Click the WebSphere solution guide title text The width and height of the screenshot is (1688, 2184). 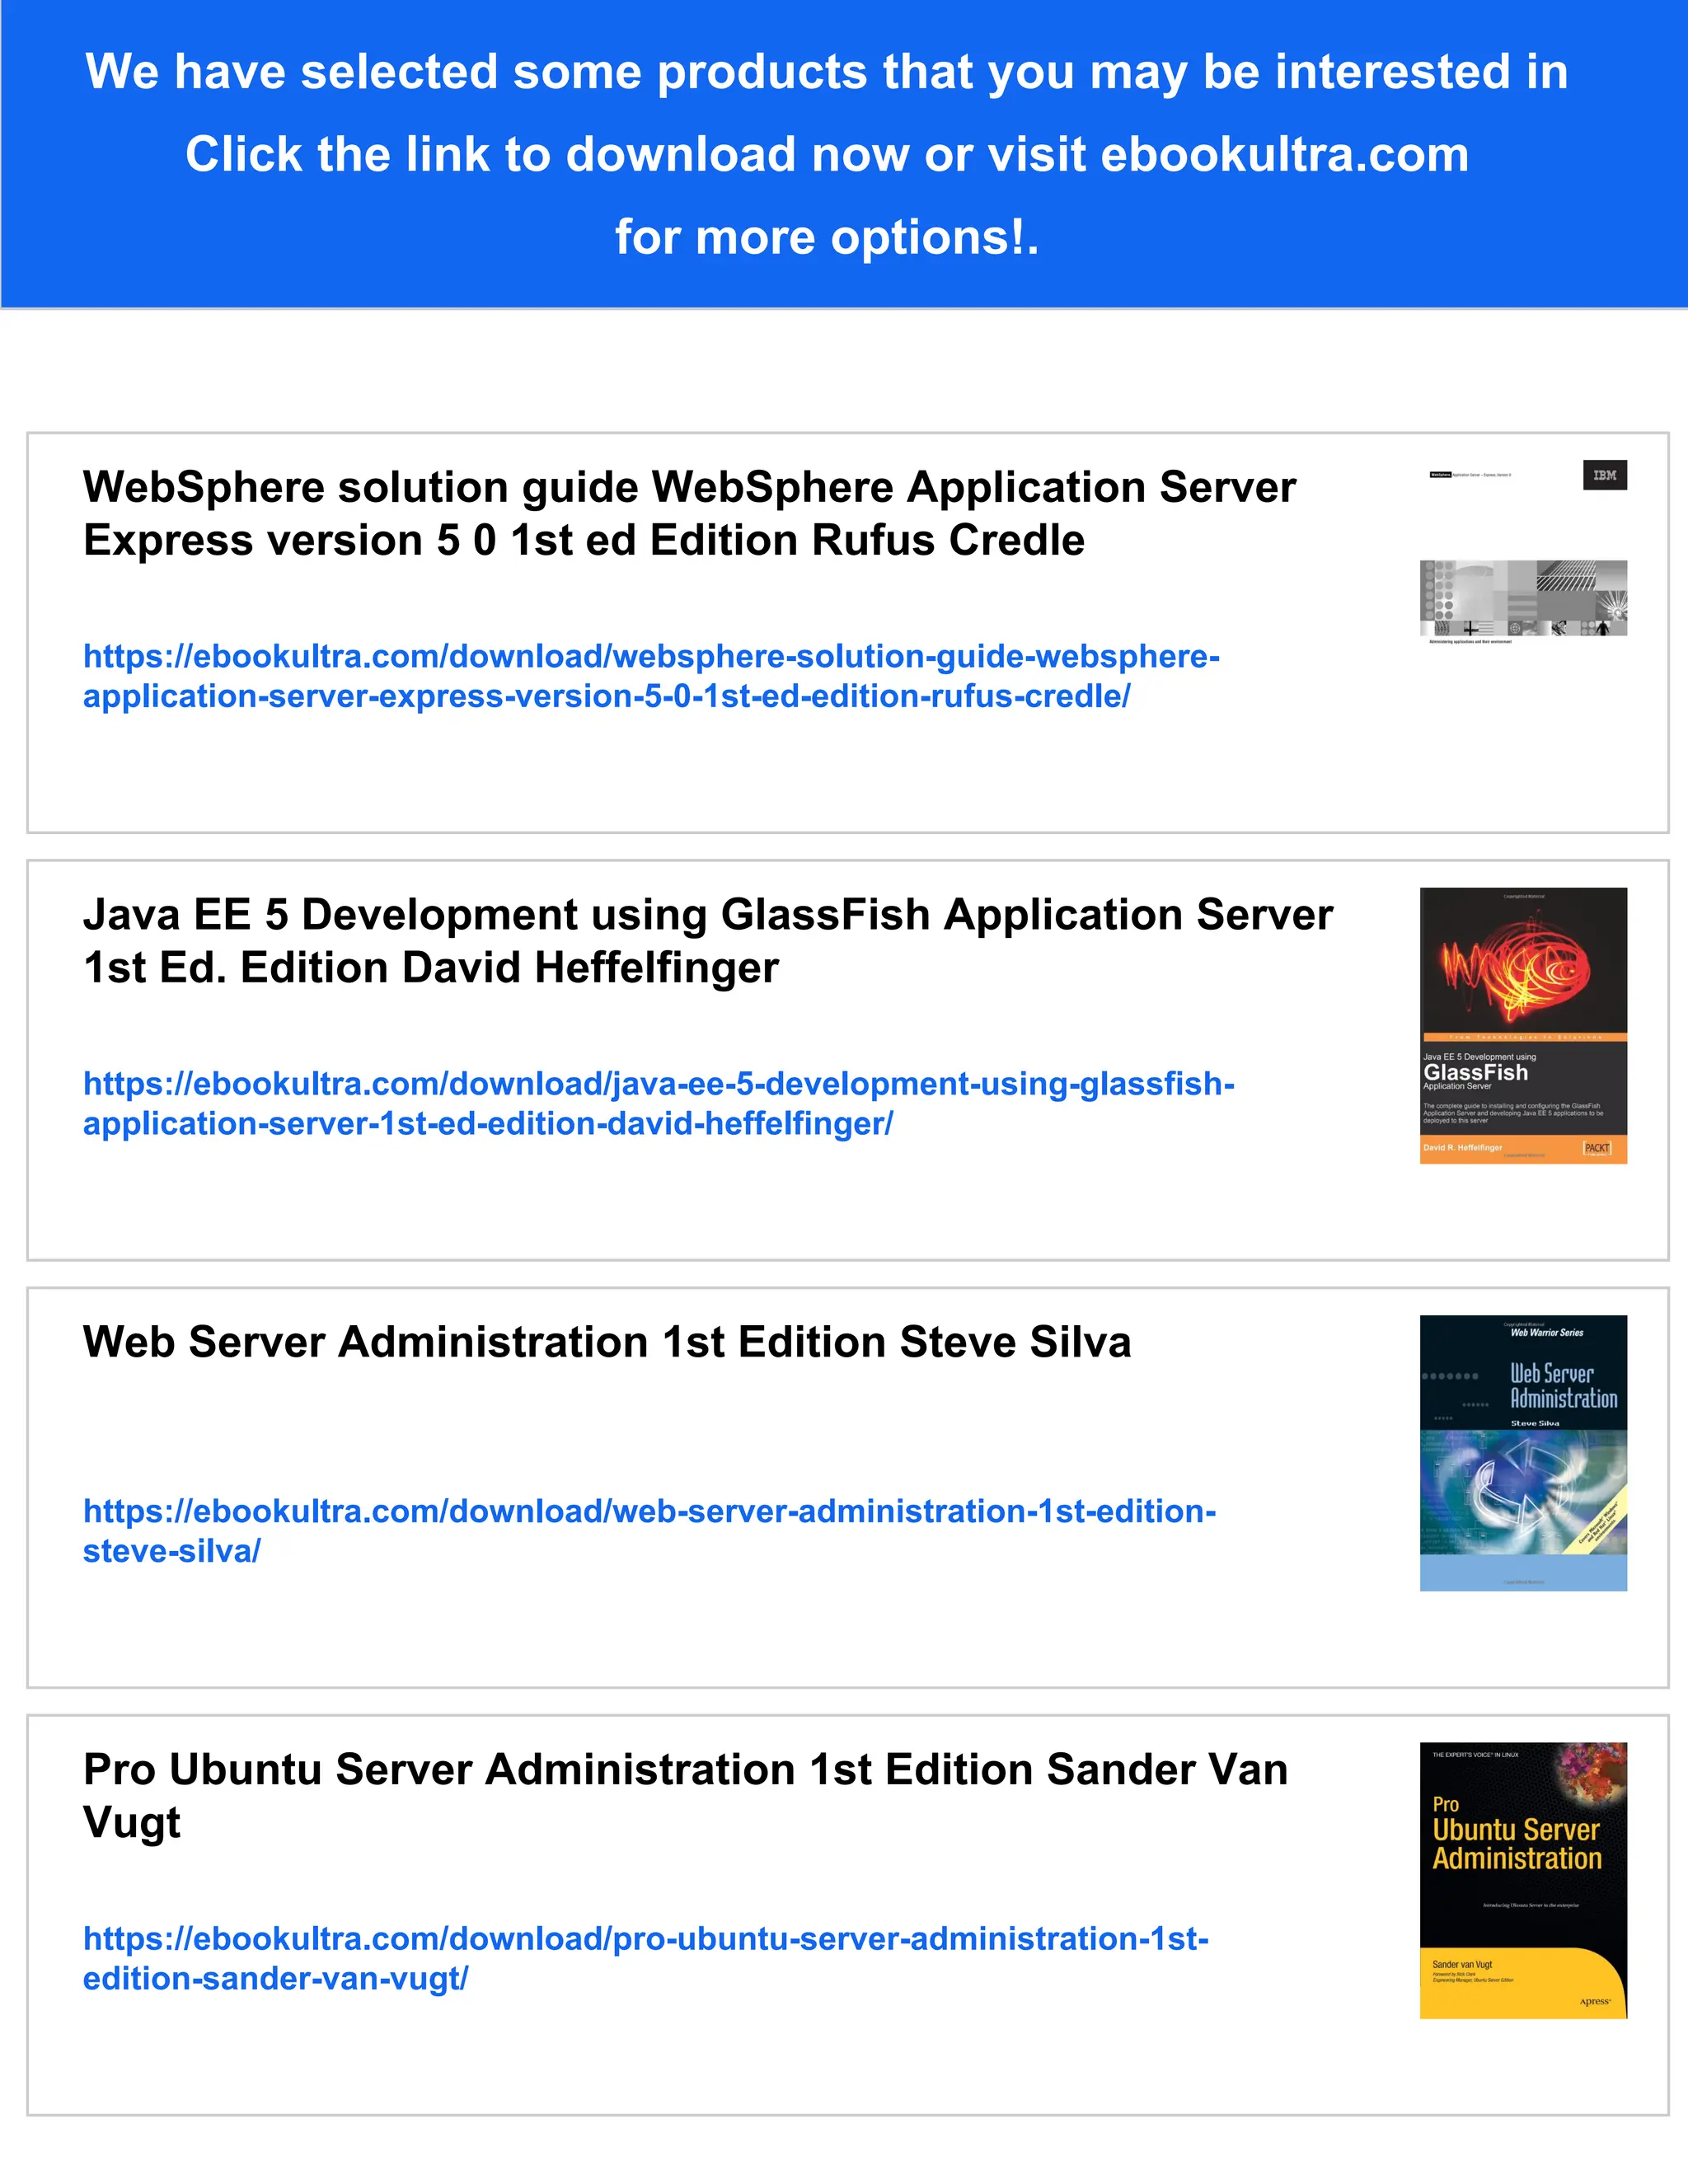point(688,513)
